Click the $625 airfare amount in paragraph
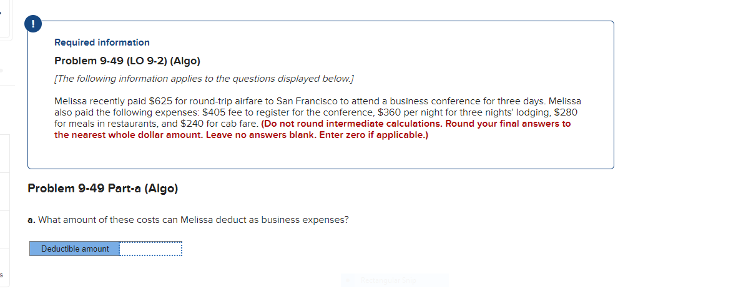746x291 pixels. tap(160, 101)
